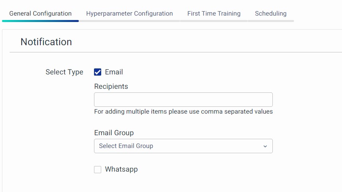Image resolution: width=342 pixels, height=192 pixels.
Task: Enable the Whatsapp notification checkbox
Action: pos(98,170)
